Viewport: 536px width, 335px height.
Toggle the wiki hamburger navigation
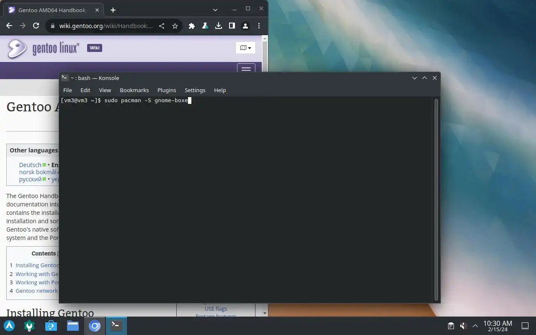[x=246, y=68]
